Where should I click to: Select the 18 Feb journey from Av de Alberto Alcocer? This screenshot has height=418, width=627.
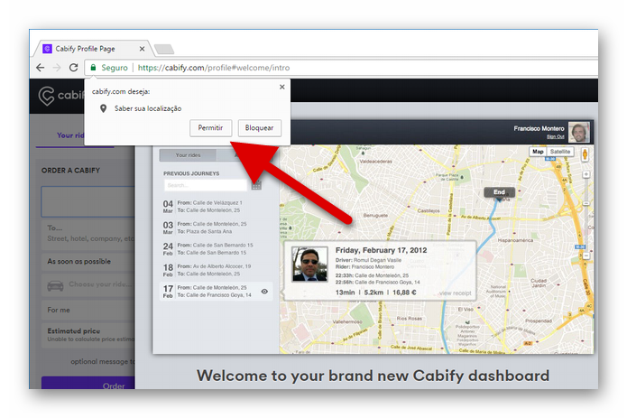tap(216, 270)
